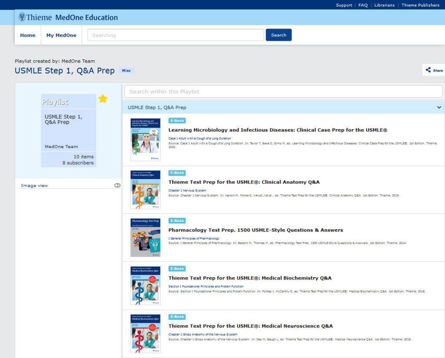Collapse the USMLE Step 1, Q&A Prep section
This screenshot has height=358, width=445.
pyautogui.click(x=438, y=107)
